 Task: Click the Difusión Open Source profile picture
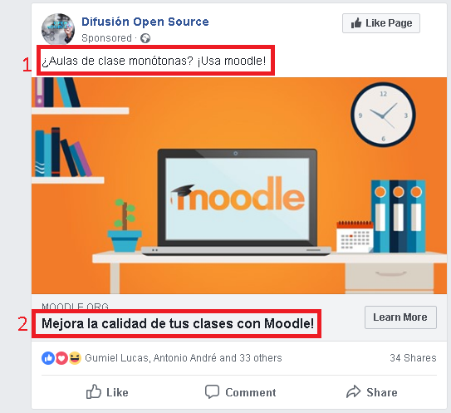coord(58,29)
